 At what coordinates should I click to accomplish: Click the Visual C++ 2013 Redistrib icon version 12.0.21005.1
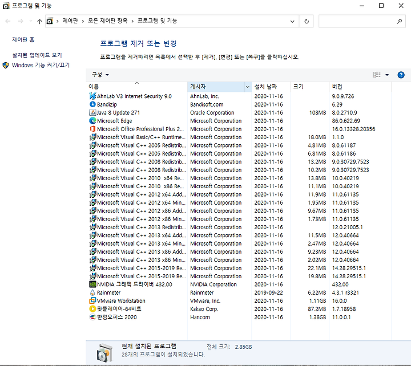pos(92,227)
